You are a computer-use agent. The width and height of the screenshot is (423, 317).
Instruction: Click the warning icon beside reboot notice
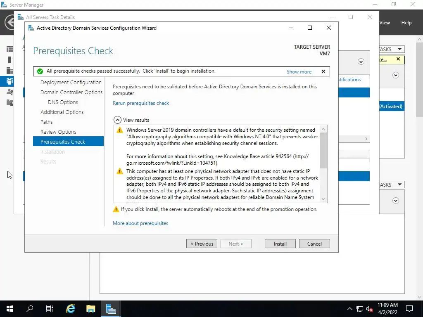click(116, 209)
